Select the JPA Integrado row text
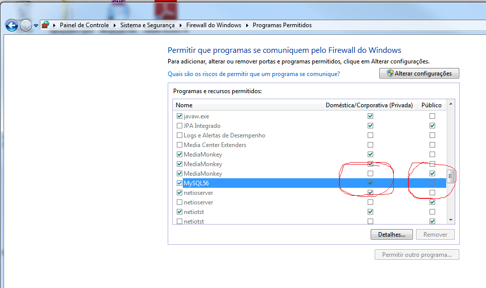The image size is (486, 288). pyautogui.click(x=202, y=126)
